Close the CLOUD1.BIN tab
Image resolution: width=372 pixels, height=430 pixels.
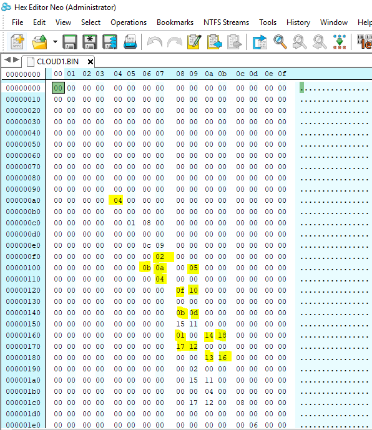91,62
